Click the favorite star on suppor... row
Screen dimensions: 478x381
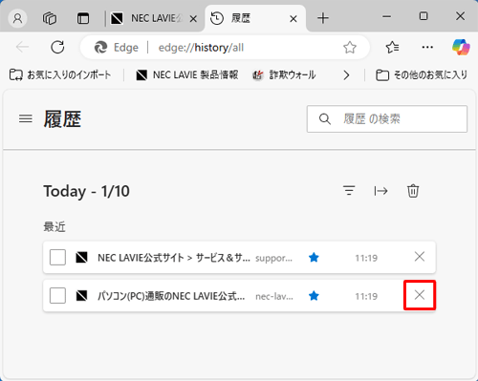point(314,258)
